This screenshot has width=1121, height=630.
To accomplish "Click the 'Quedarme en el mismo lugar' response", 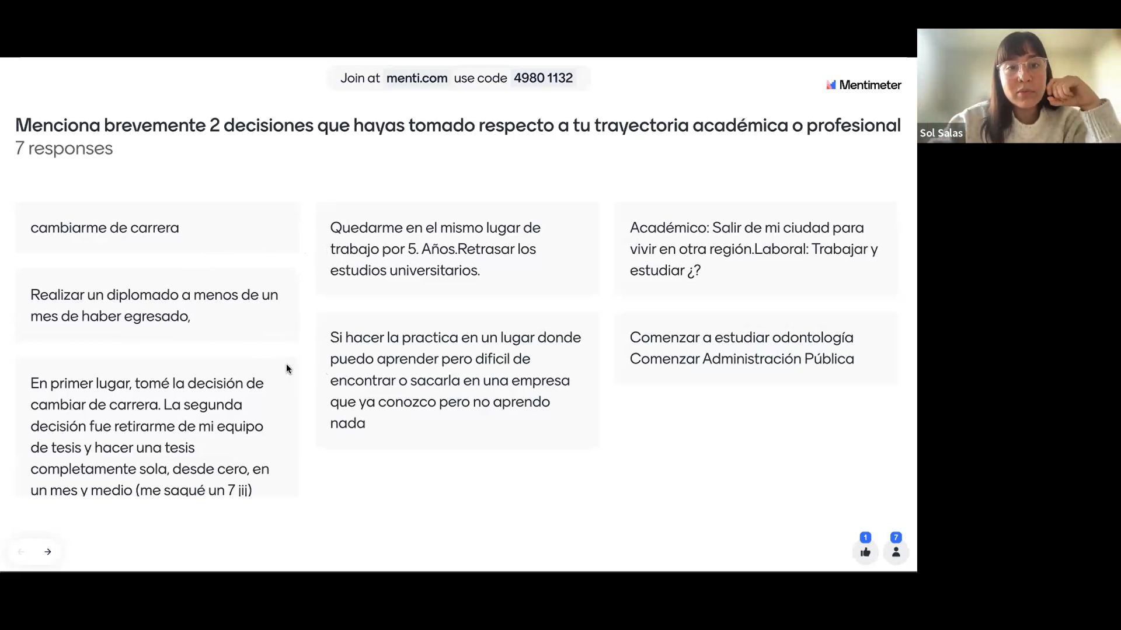I will pyautogui.click(x=457, y=249).
